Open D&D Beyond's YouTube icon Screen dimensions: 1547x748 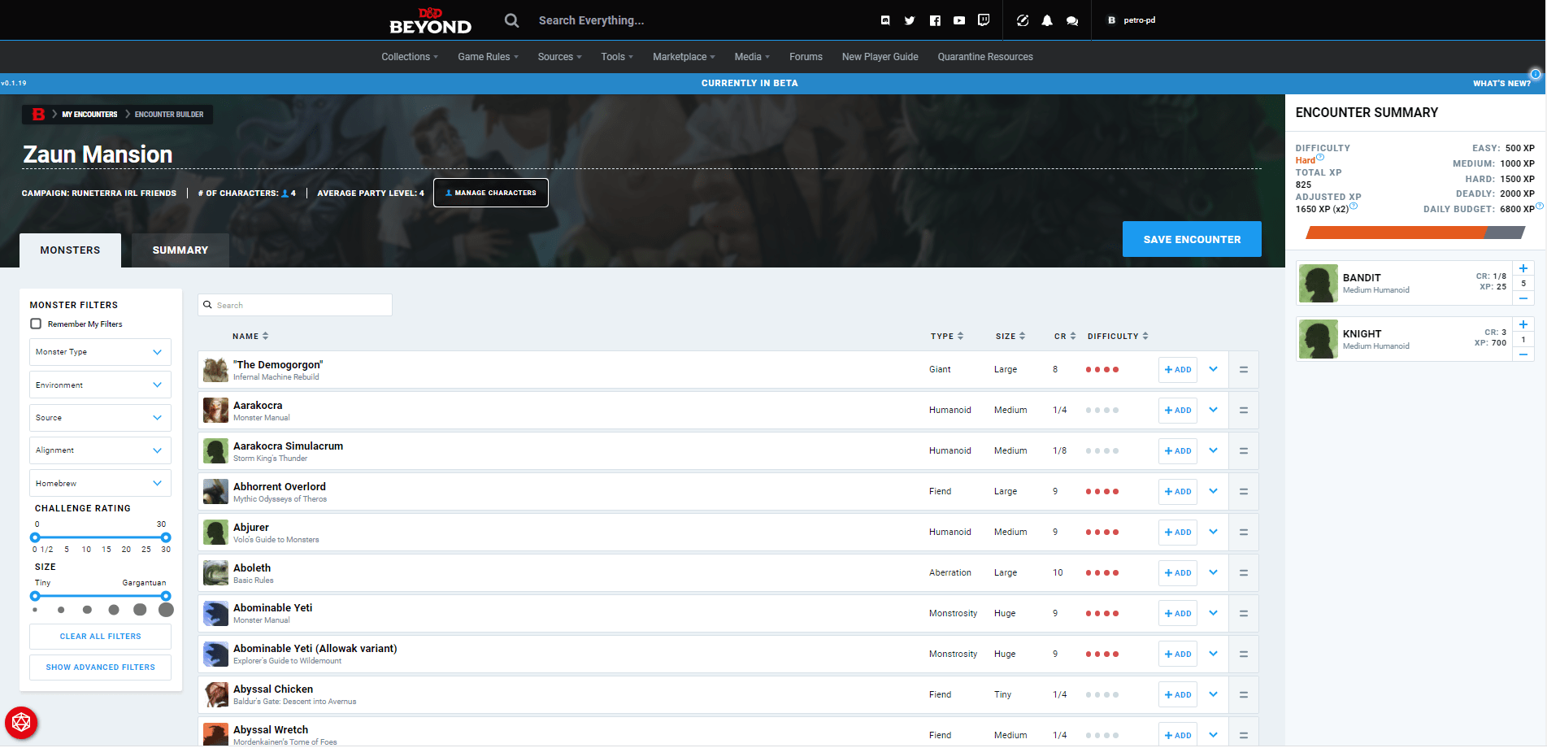pyautogui.click(x=959, y=20)
